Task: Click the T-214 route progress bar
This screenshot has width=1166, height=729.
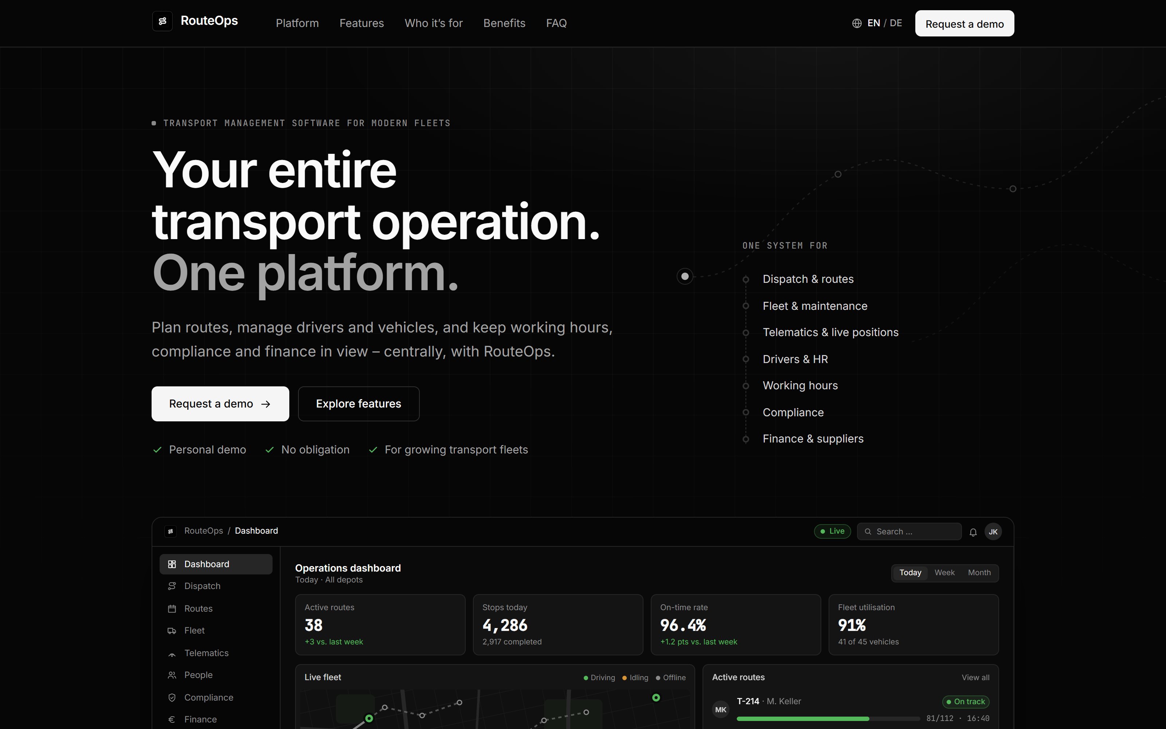Action: tap(828, 719)
